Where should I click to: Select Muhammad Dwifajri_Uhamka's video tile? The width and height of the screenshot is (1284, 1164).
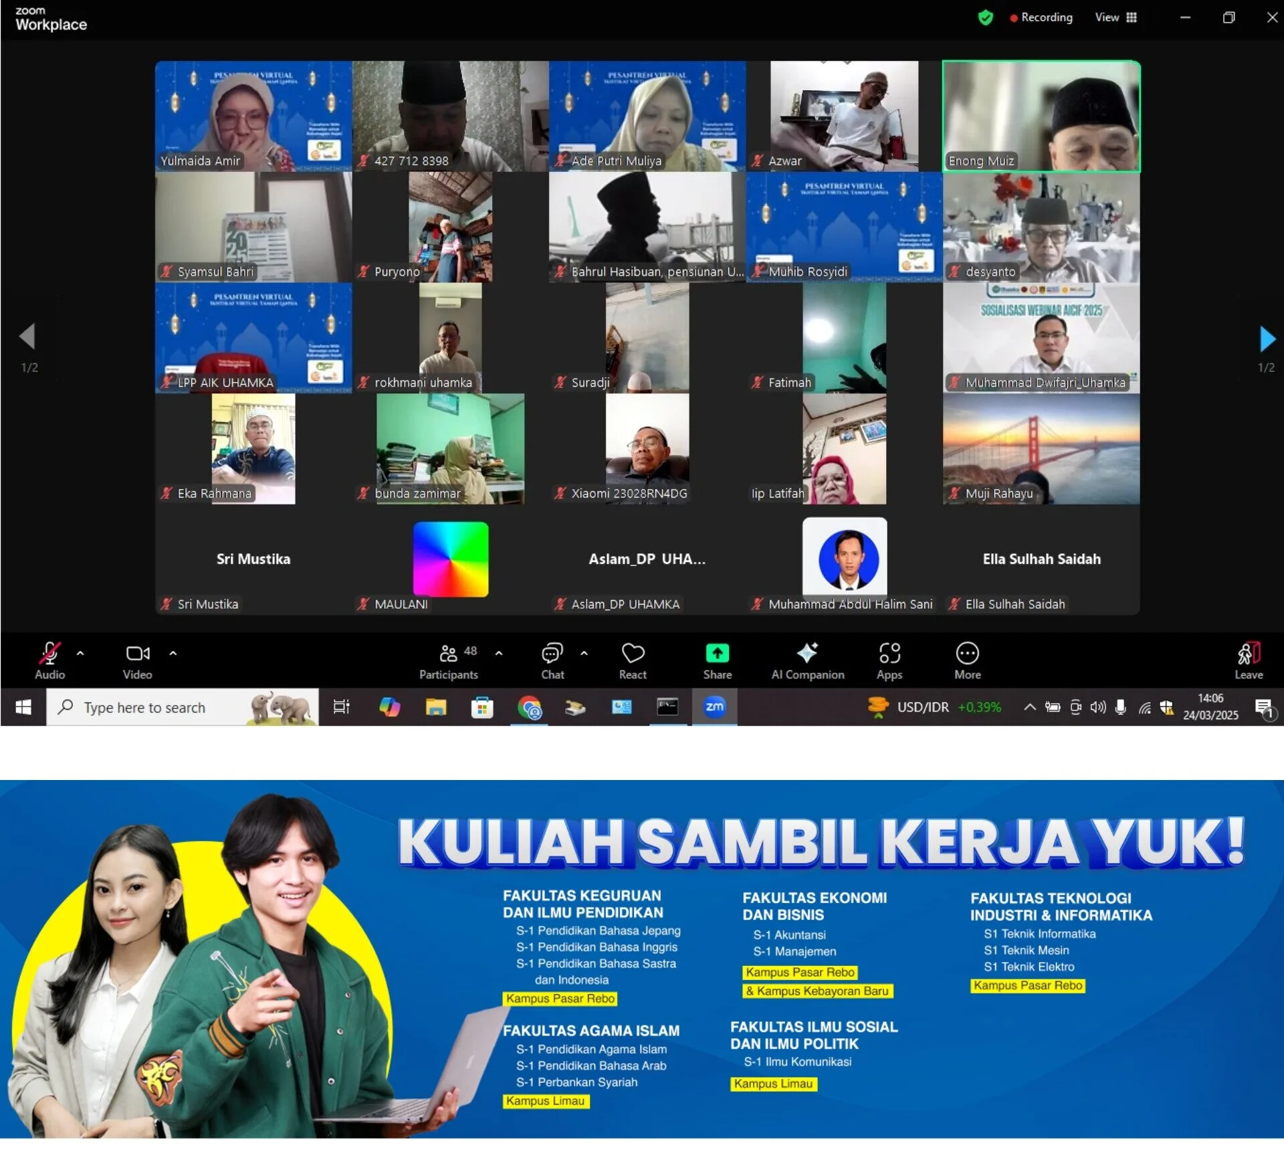click(x=1041, y=338)
